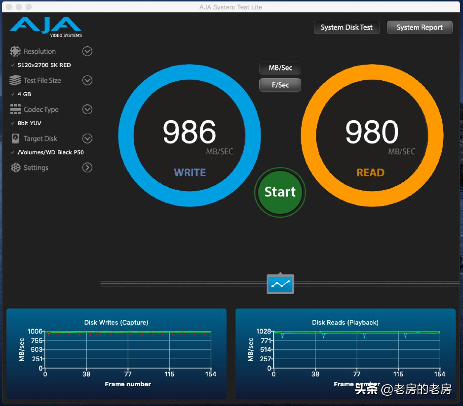Click the Disk Writes (Capture) graph
Image resolution: width=463 pixels, height=406 pixels.
tap(128, 350)
